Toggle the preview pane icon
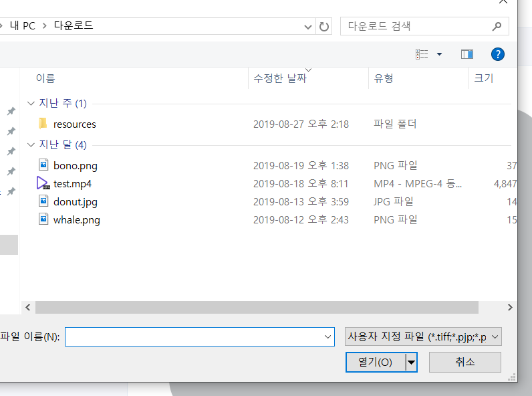This screenshot has width=532, height=396. coord(467,54)
